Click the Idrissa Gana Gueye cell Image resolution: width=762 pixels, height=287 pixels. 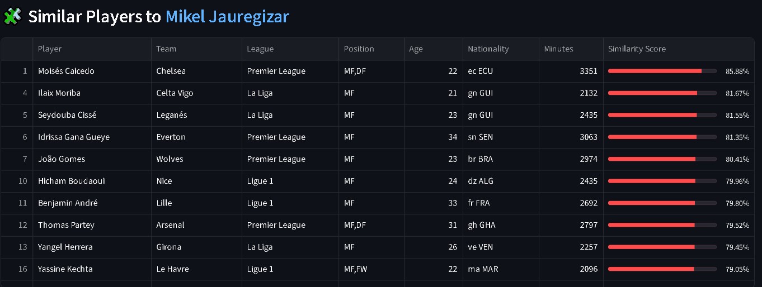[92, 137]
